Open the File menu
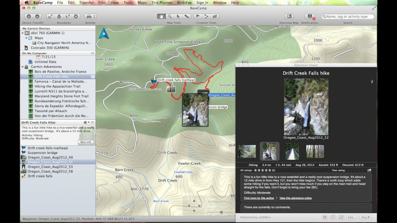The image size is (397, 223). [60, 3]
